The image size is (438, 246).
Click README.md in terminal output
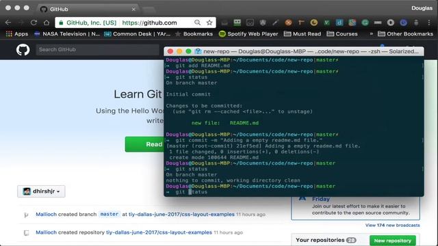point(244,123)
